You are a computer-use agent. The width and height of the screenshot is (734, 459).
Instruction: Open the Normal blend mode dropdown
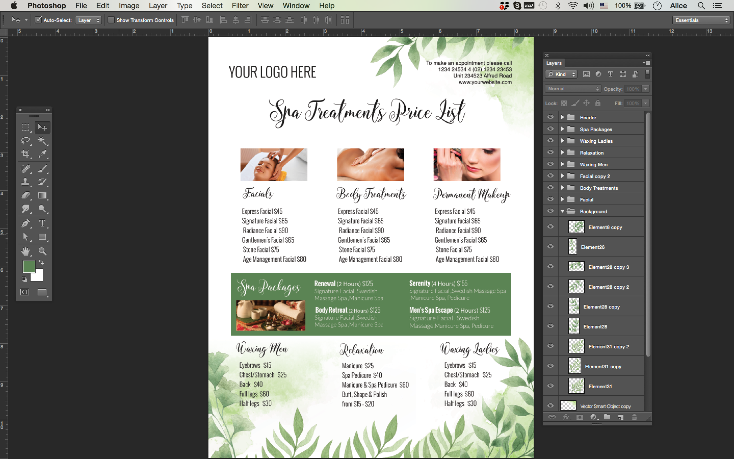pyautogui.click(x=573, y=89)
